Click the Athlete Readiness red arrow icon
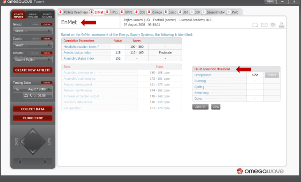The height and width of the screenshot is (182, 301). 60,12
